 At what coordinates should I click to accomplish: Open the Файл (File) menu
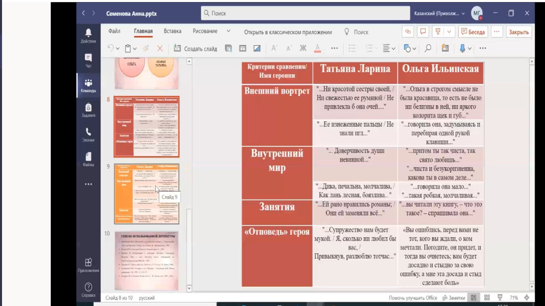pos(114,31)
